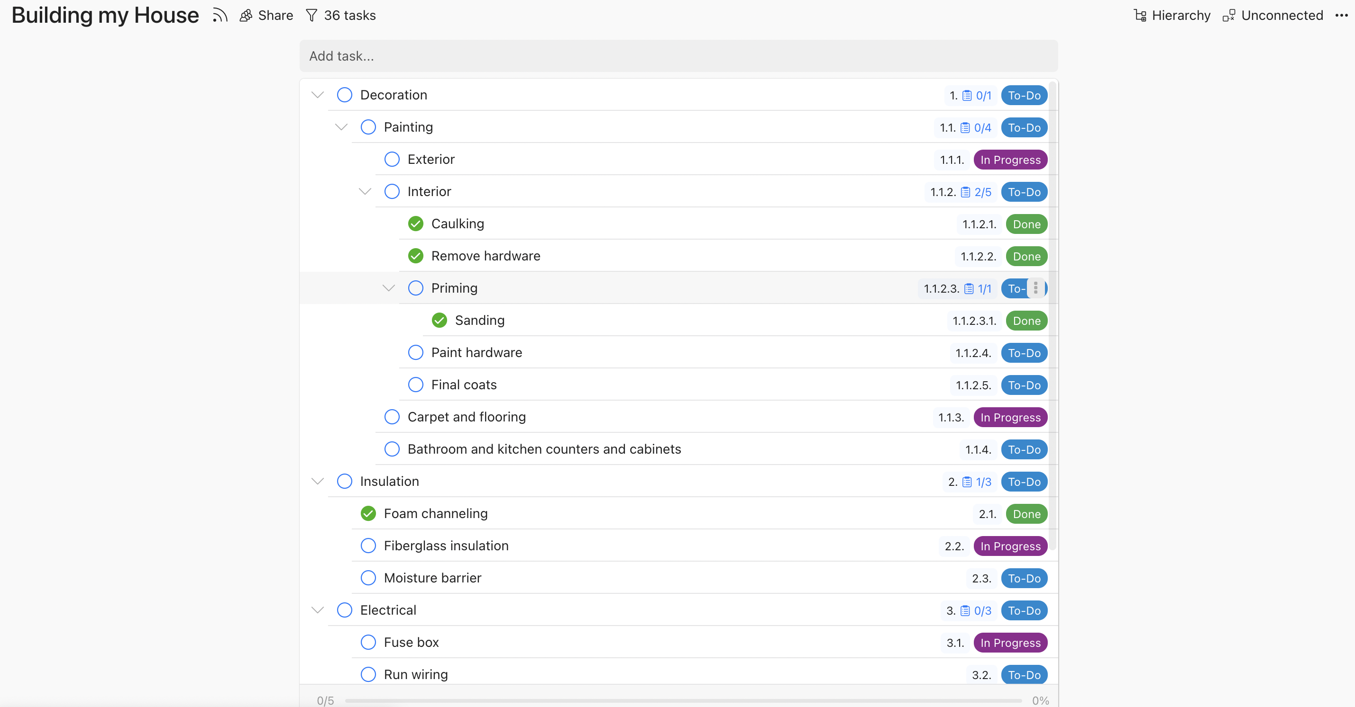Screen dimensions: 1355x707
Task: Open the three-dot menu at top right
Action: (x=1341, y=15)
